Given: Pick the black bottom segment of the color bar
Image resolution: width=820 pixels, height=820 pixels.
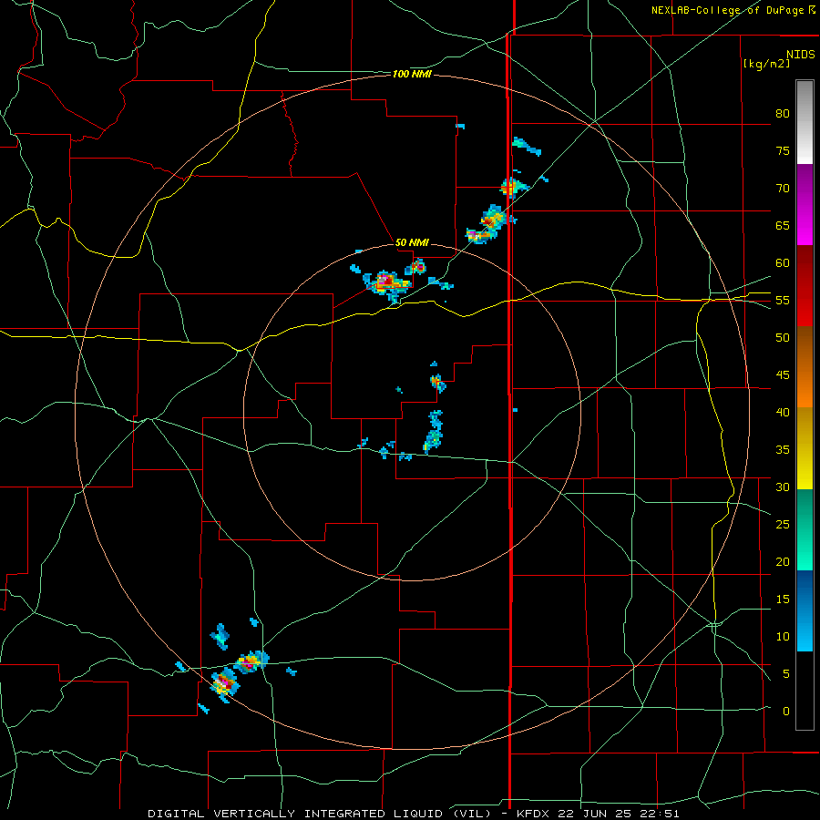Looking at the screenshot, I should tap(805, 691).
